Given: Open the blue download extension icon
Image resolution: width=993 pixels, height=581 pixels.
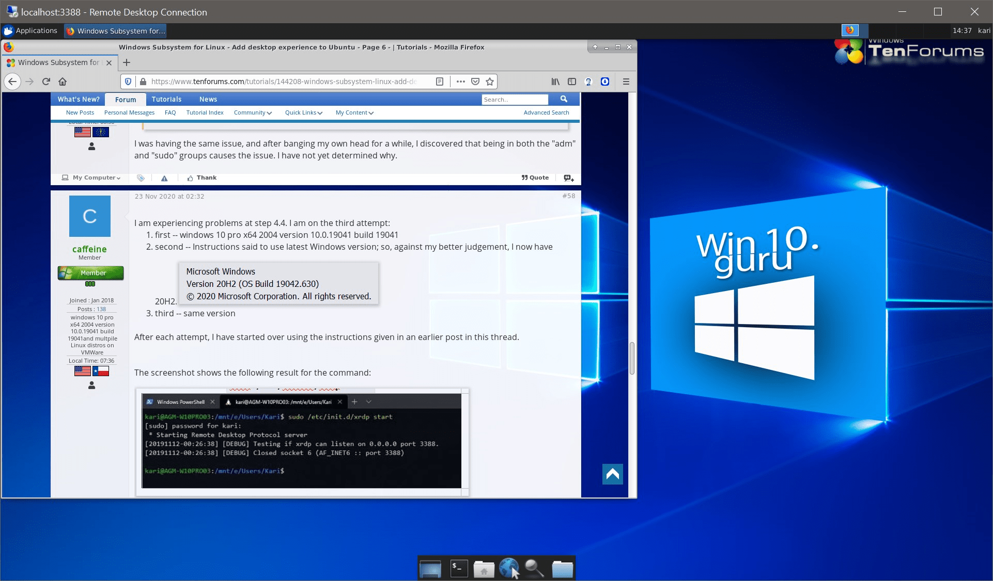Looking at the screenshot, I should pyautogui.click(x=605, y=82).
